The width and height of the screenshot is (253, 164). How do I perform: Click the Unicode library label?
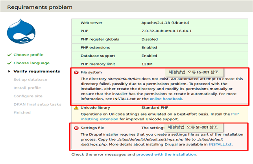coord(95,108)
